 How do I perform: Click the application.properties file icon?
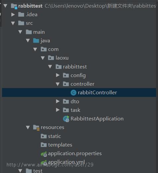44,154
